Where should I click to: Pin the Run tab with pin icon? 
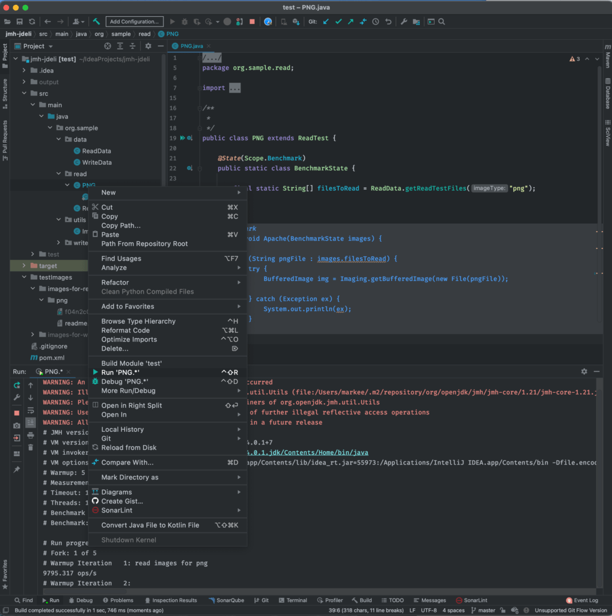coord(17,469)
